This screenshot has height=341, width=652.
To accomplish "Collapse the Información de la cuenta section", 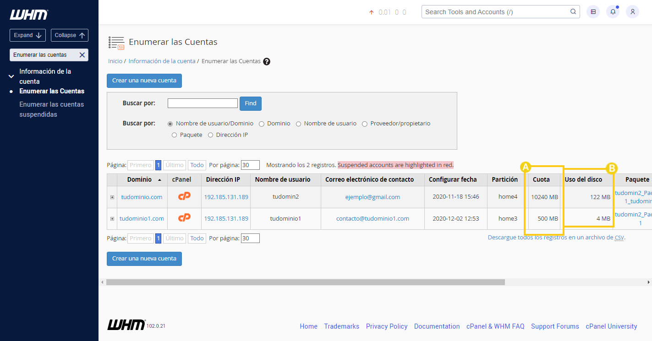I will [x=11, y=76].
